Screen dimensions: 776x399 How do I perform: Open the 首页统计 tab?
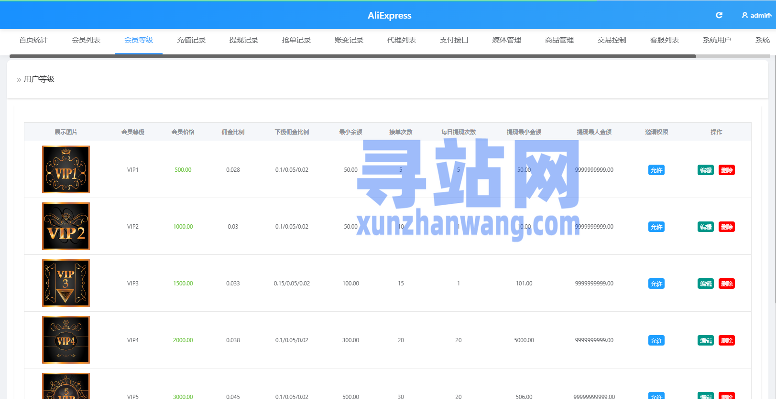pyautogui.click(x=33, y=40)
